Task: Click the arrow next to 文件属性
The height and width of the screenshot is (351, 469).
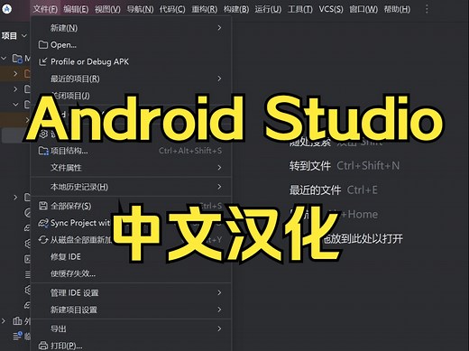Action: click(219, 168)
